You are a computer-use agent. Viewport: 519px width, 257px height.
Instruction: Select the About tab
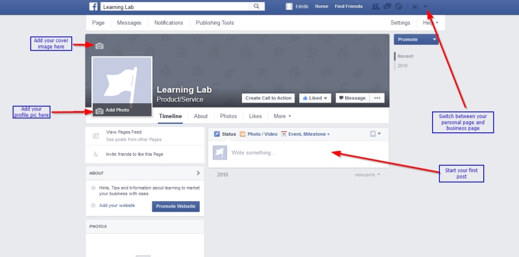[200, 116]
